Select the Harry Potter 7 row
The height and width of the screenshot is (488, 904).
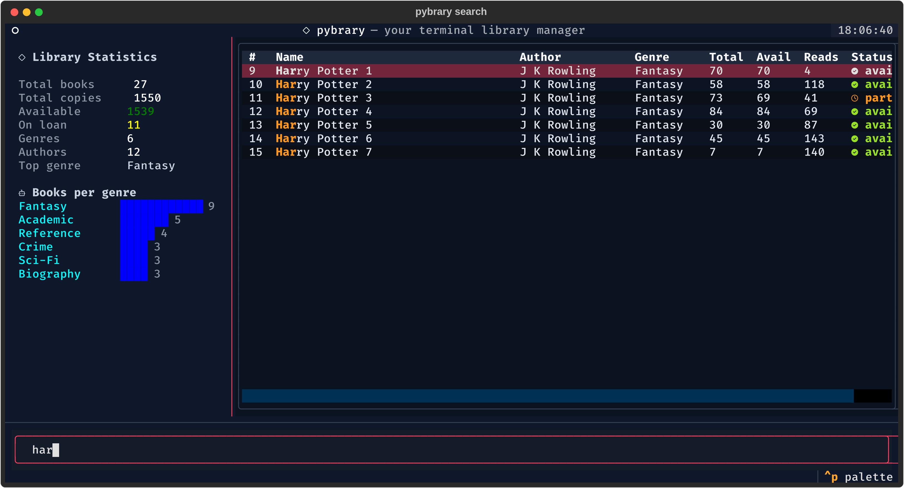point(567,152)
